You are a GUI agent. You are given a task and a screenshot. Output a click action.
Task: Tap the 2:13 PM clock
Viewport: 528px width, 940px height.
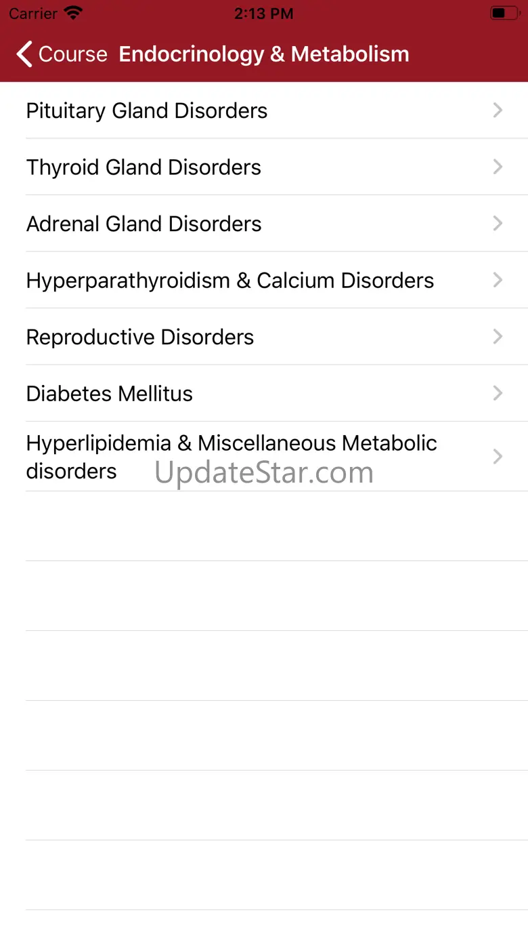click(x=263, y=14)
